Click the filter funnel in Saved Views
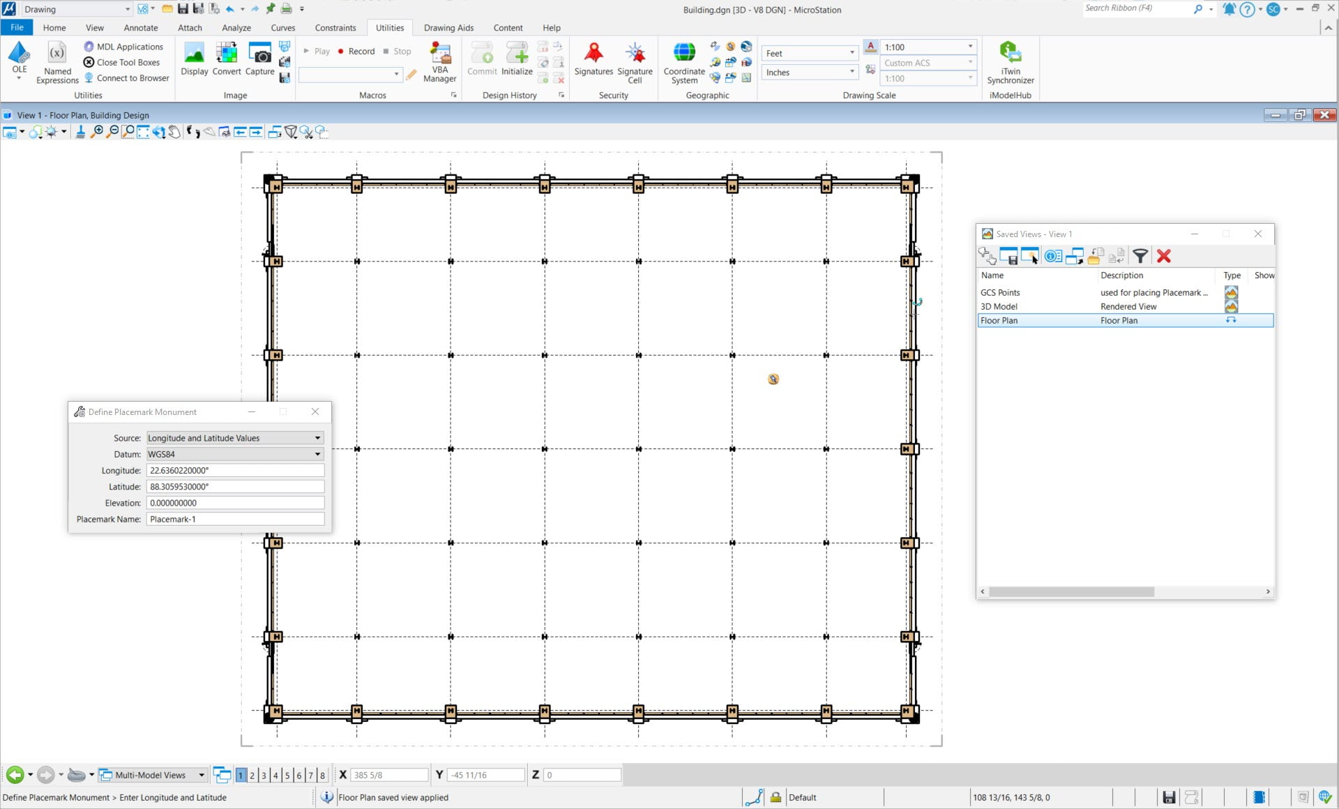Image resolution: width=1339 pixels, height=809 pixels. (1140, 256)
